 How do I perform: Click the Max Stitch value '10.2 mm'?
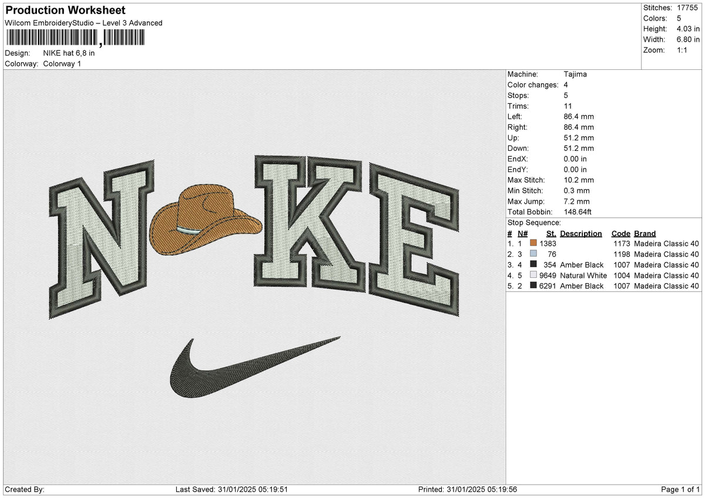point(579,180)
